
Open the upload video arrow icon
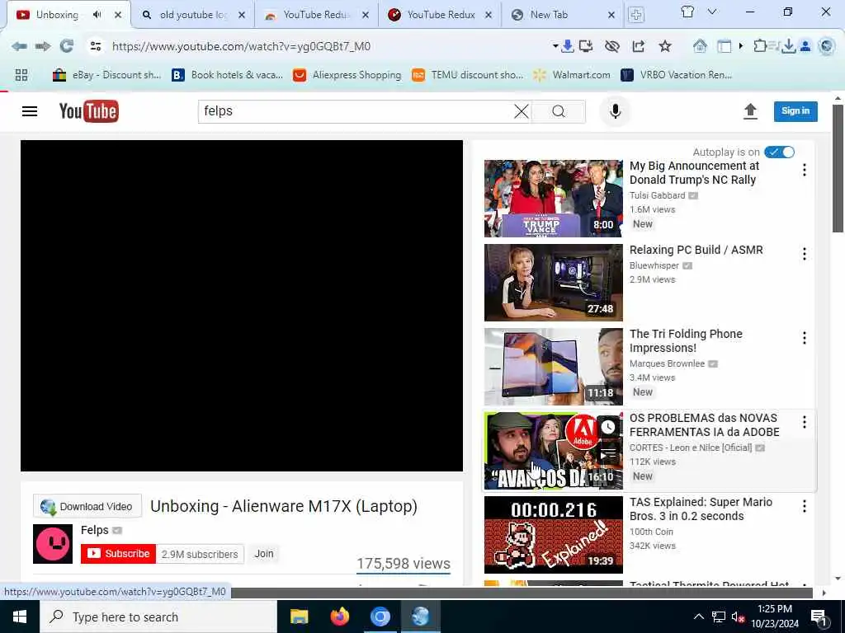[x=750, y=111]
